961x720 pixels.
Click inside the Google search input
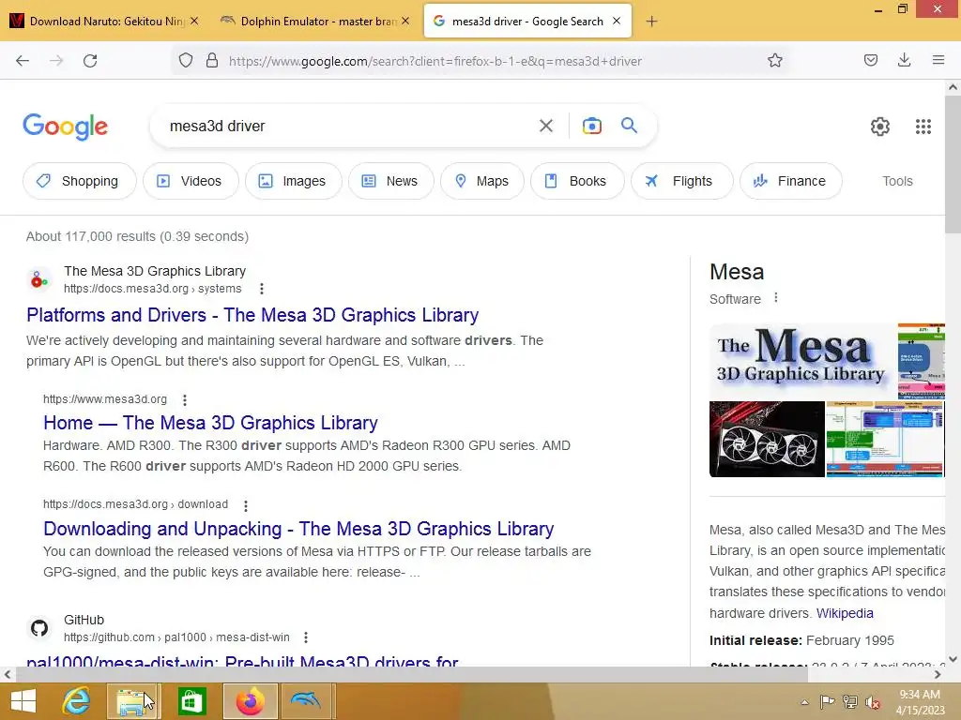[x=349, y=127]
